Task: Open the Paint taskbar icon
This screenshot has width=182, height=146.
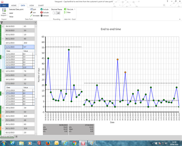Action: point(92,143)
